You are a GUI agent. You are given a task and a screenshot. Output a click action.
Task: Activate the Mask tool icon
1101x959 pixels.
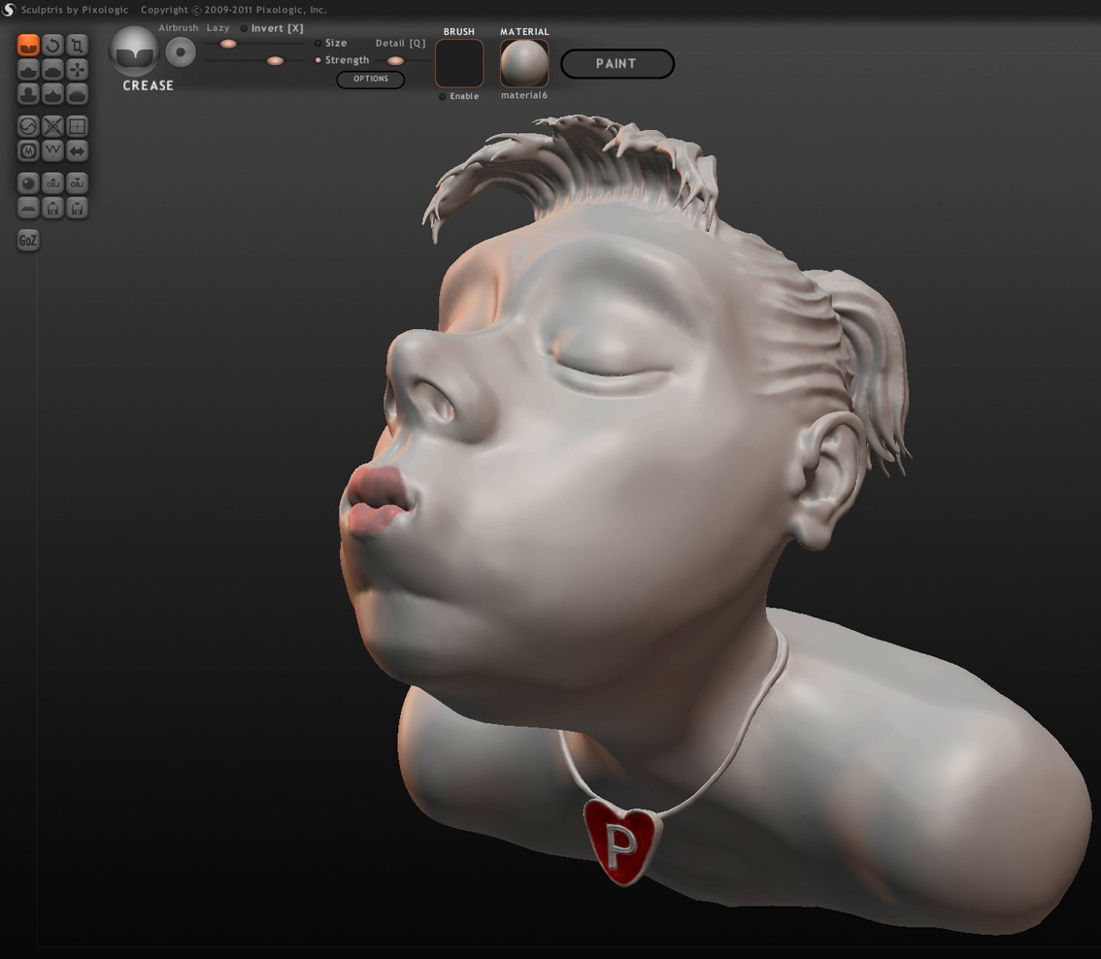(28, 150)
